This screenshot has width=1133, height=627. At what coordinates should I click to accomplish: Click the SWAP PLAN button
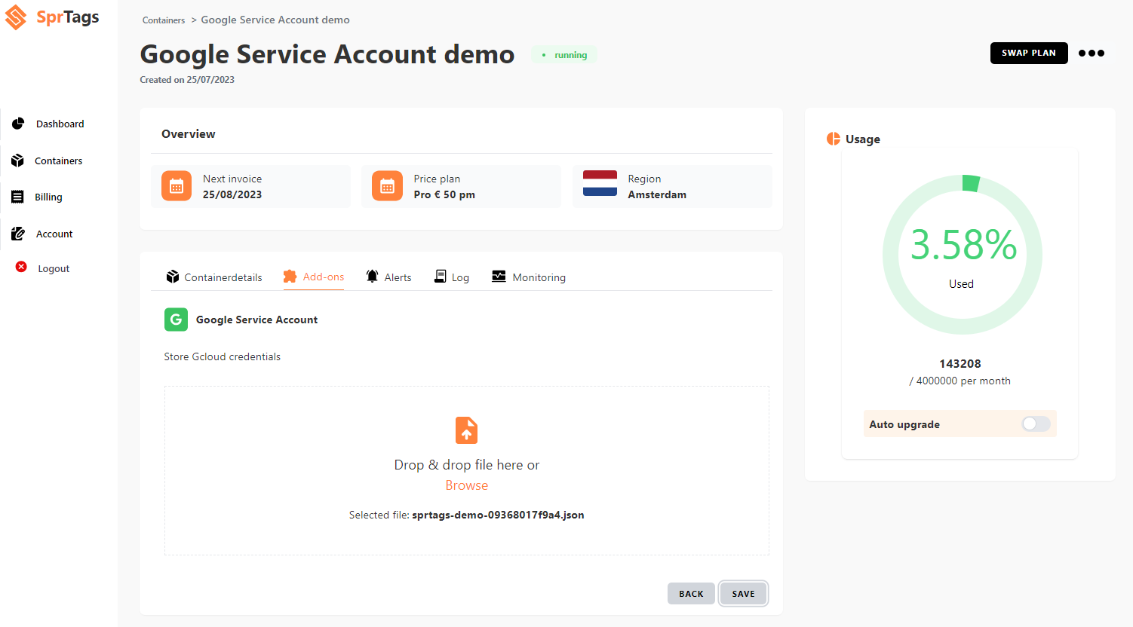pos(1029,53)
